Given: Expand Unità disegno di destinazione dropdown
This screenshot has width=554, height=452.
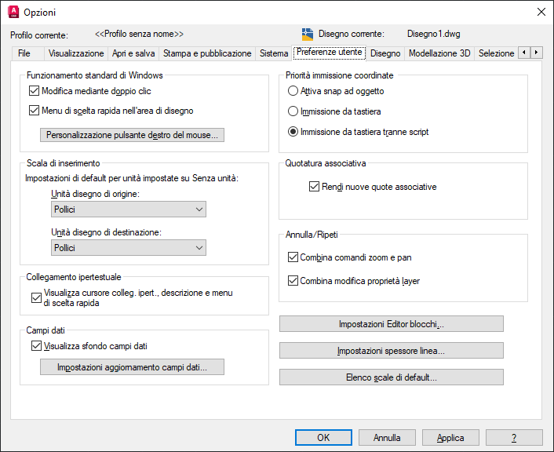Looking at the screenshot, I should pyautogui.click(x=128, y=247).
